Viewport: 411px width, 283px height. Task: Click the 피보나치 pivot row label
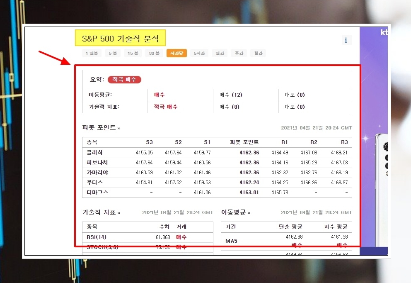(x=97, y=163)
